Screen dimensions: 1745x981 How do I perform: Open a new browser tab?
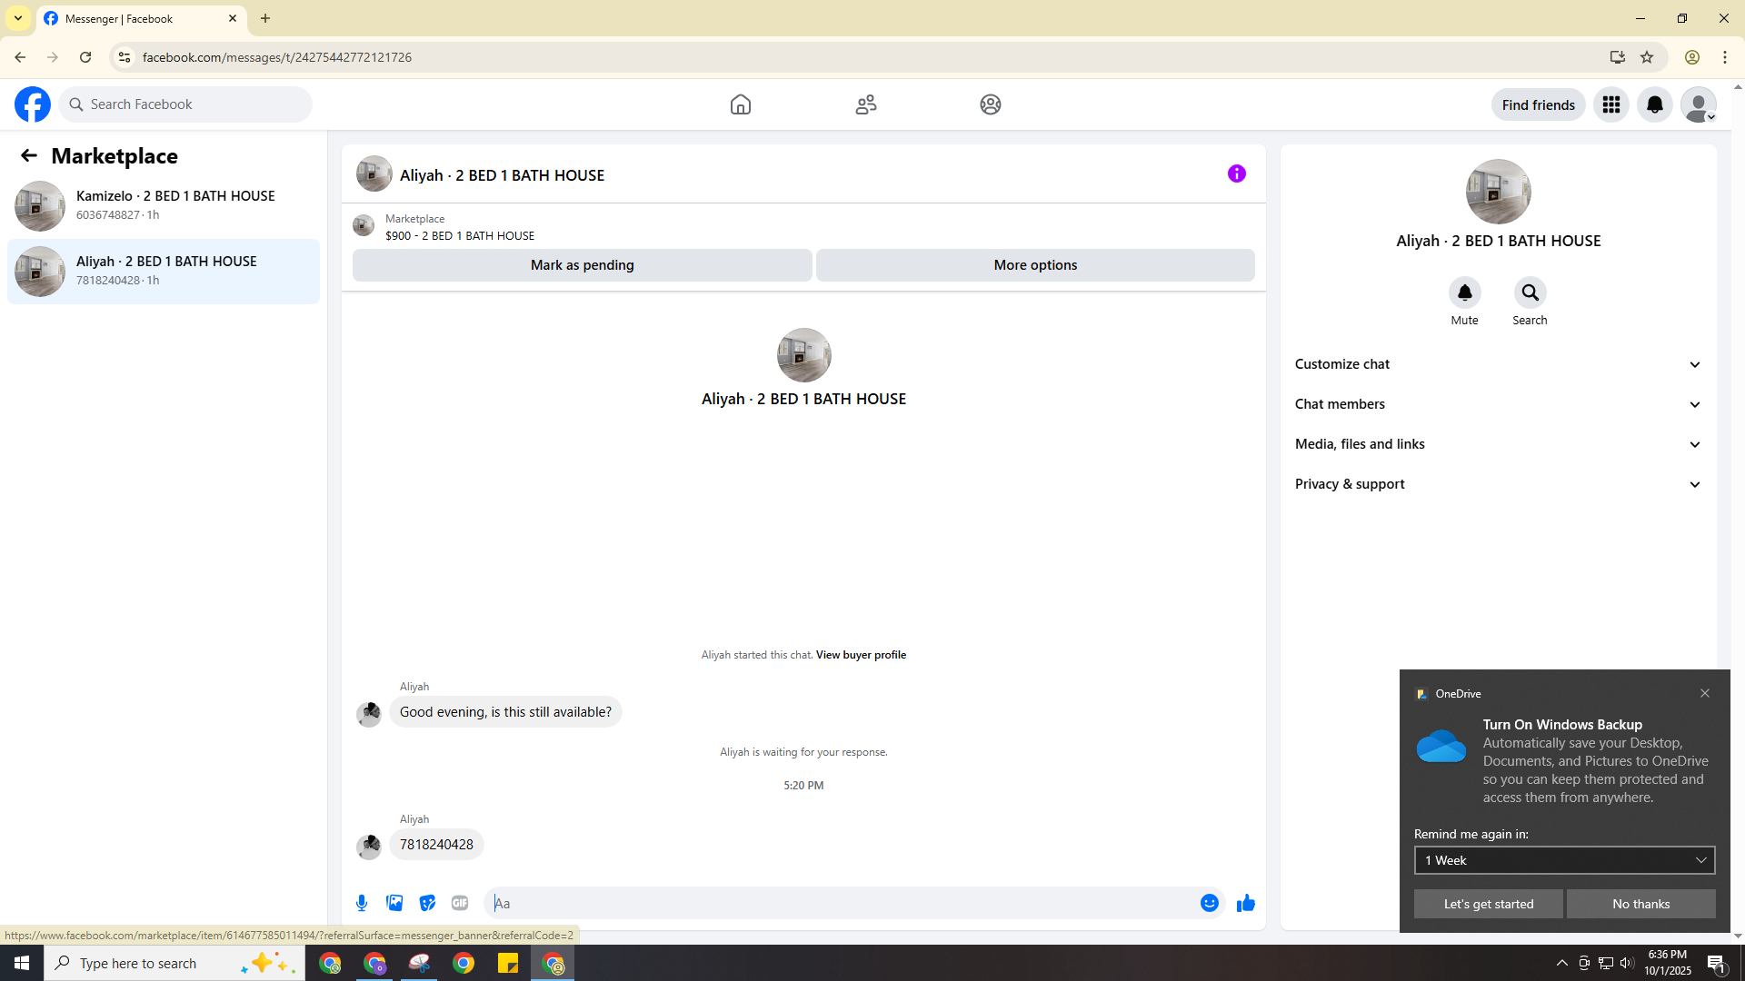click(265, 18)
